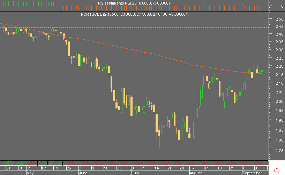Click the 2.00 price axis label
The image size is (285, 175).
[279, 101]
